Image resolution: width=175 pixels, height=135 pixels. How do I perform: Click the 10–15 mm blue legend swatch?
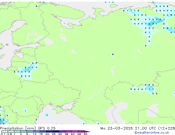(x=37, y=131)
